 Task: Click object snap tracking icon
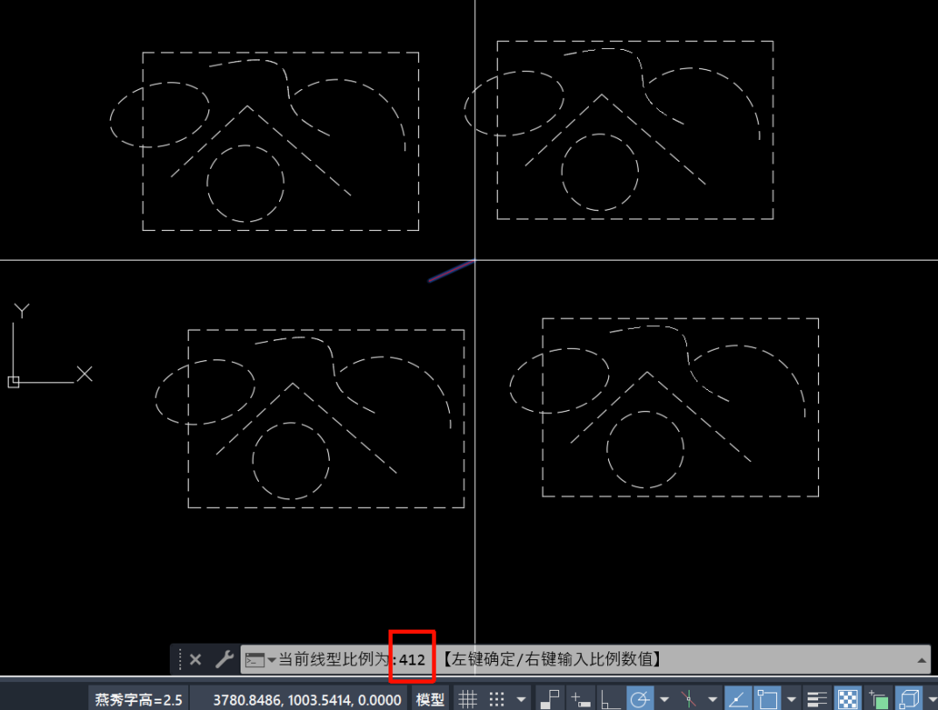(x=738, y=699)
